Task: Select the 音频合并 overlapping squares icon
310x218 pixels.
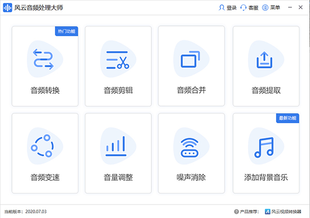Action: coord(191,60)
